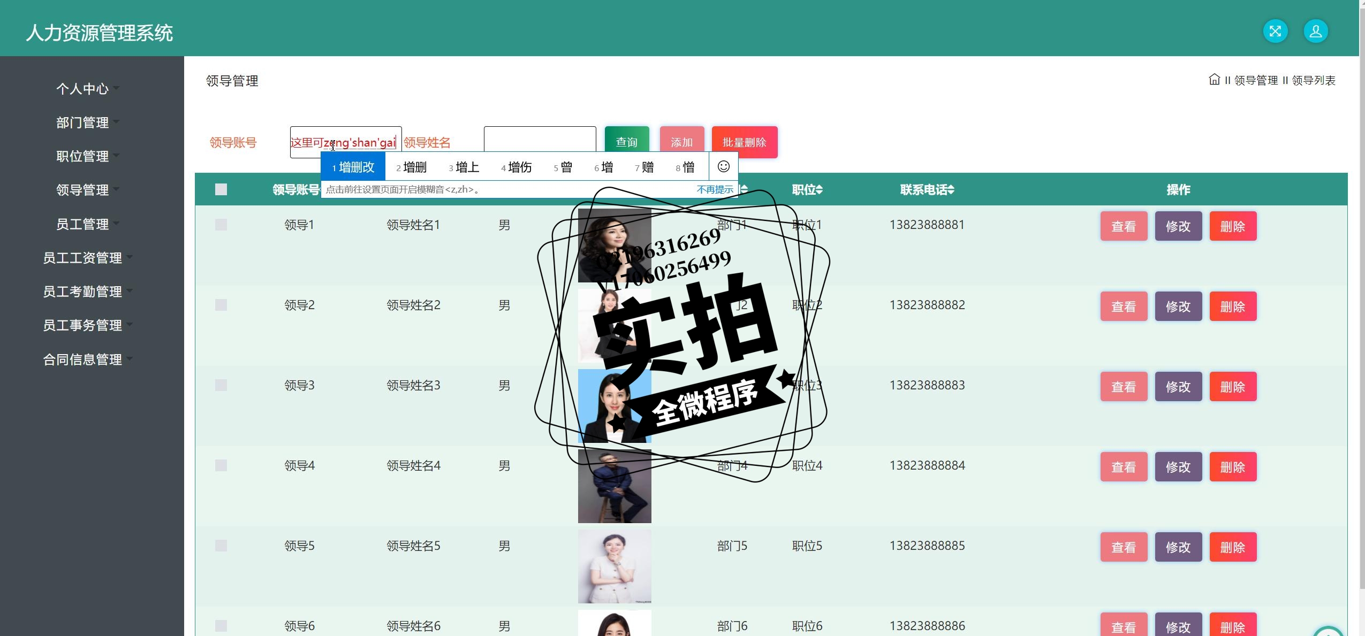
Task: Click the 添加 add button
Action: (x=682, y=142)
